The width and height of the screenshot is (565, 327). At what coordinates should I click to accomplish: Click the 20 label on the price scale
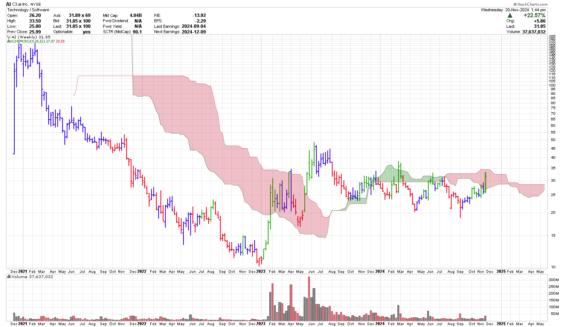553,213
